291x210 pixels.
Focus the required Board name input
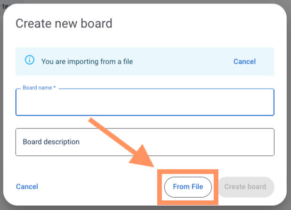[x=145, y=103]
